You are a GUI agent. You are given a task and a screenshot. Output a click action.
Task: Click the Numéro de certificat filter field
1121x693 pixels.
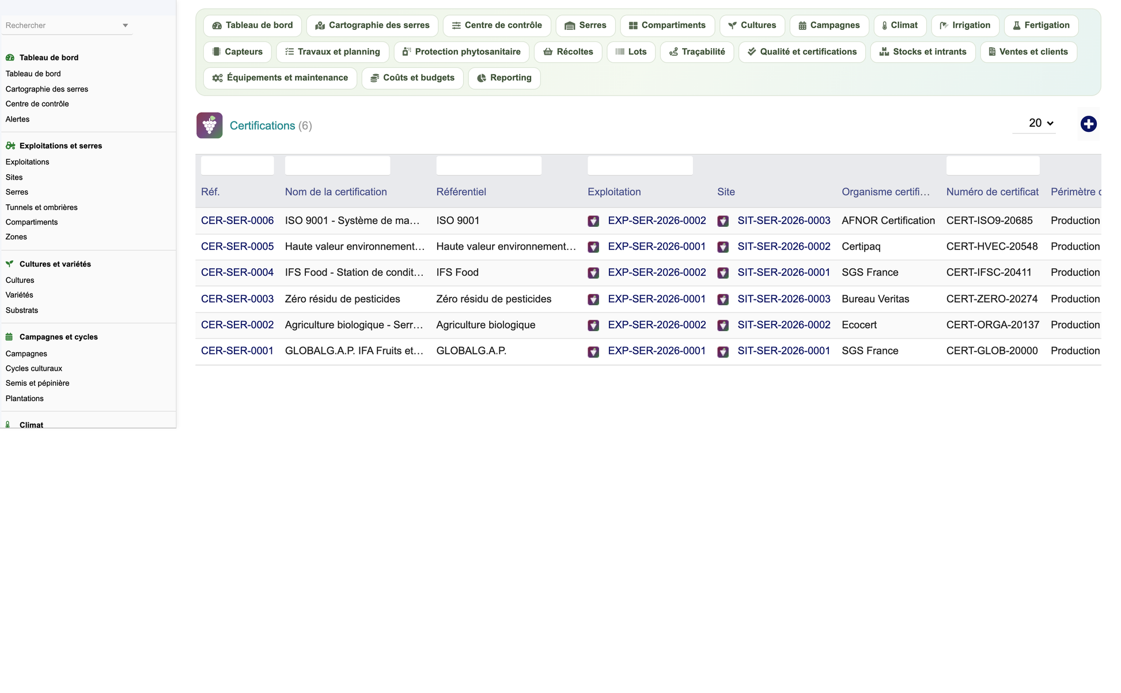tap(993, 166)
